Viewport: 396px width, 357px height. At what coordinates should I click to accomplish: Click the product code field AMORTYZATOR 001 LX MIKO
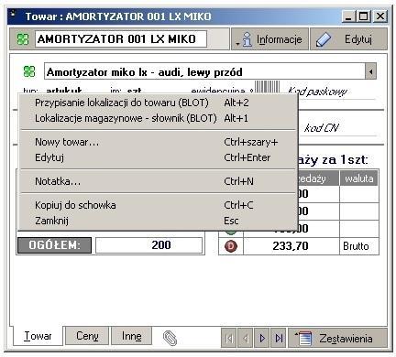click(121, 39)
